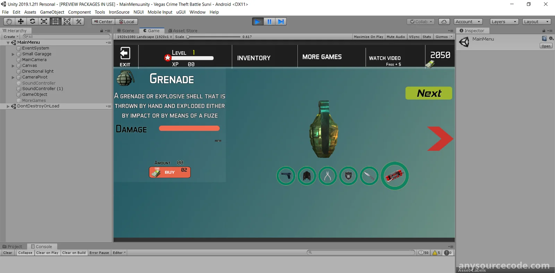555x273 pixels.
Task: Click the Step frame button
Action: point(281,22)
